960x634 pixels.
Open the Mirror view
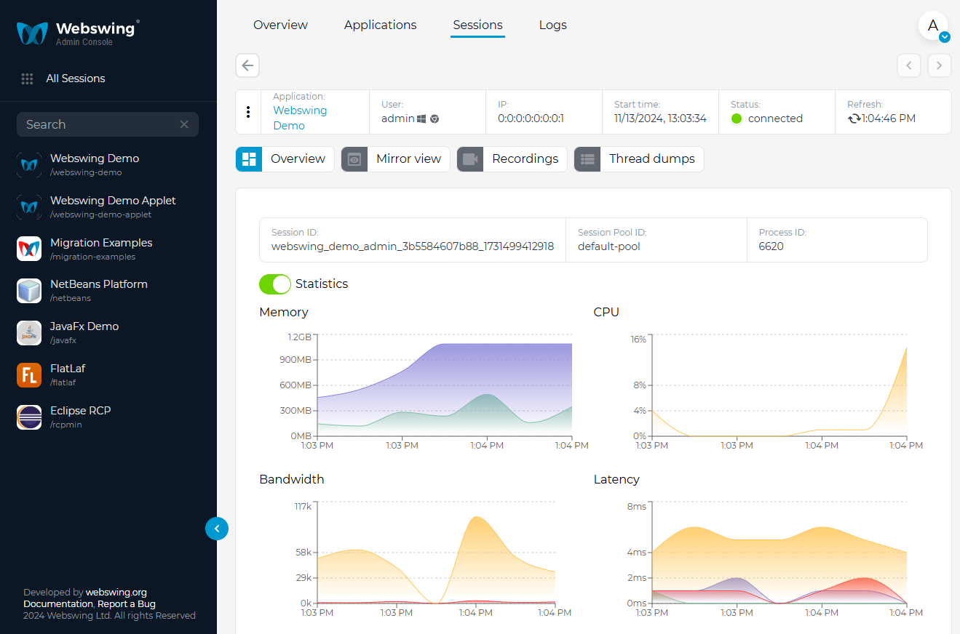pyautogui.click(x=396, y=159)
